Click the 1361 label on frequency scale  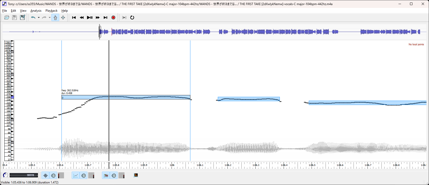pyautogui.click(x=8, y=43)
